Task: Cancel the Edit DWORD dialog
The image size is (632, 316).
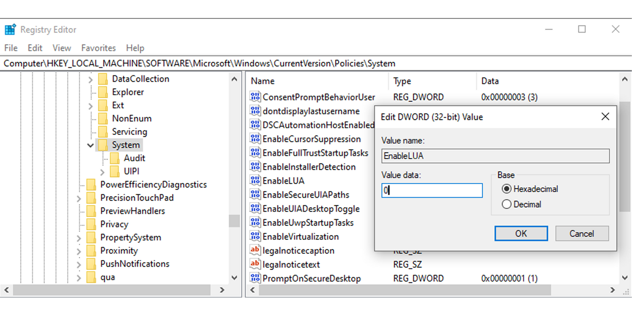Action: click(582, 233)
